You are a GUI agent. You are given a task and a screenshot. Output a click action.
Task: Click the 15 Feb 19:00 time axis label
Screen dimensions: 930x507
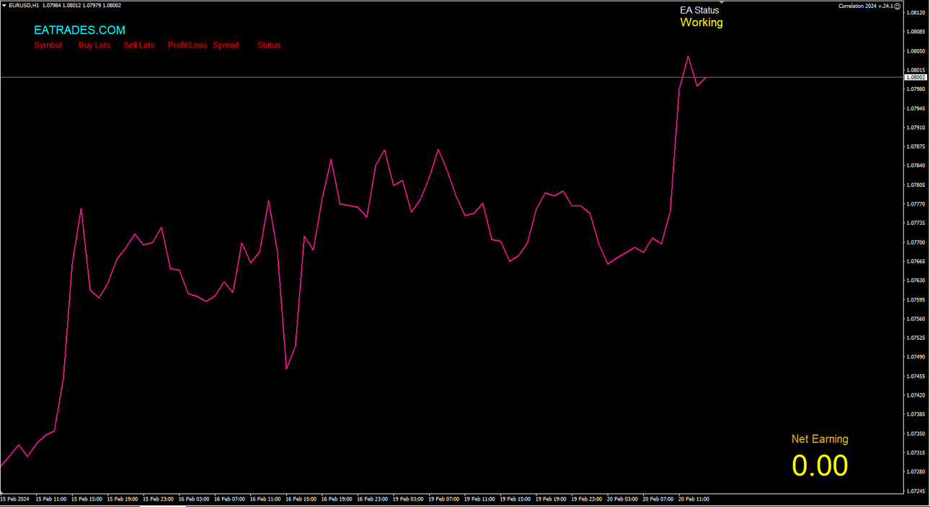click(x=123, y=499)
